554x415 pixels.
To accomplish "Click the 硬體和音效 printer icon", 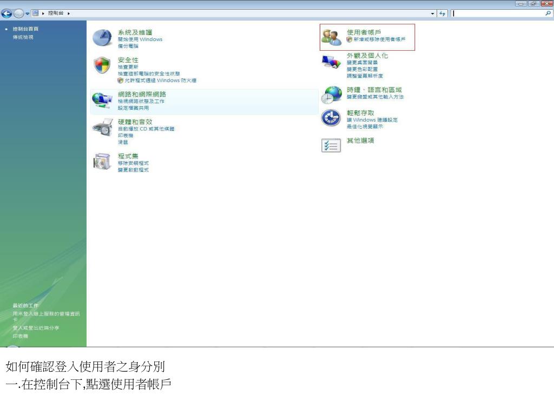I will (x=102, y=128).
